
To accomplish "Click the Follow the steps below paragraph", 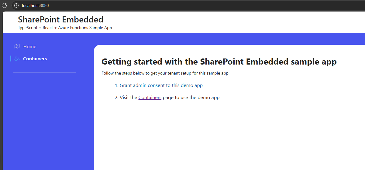I will tap(165, 73).
